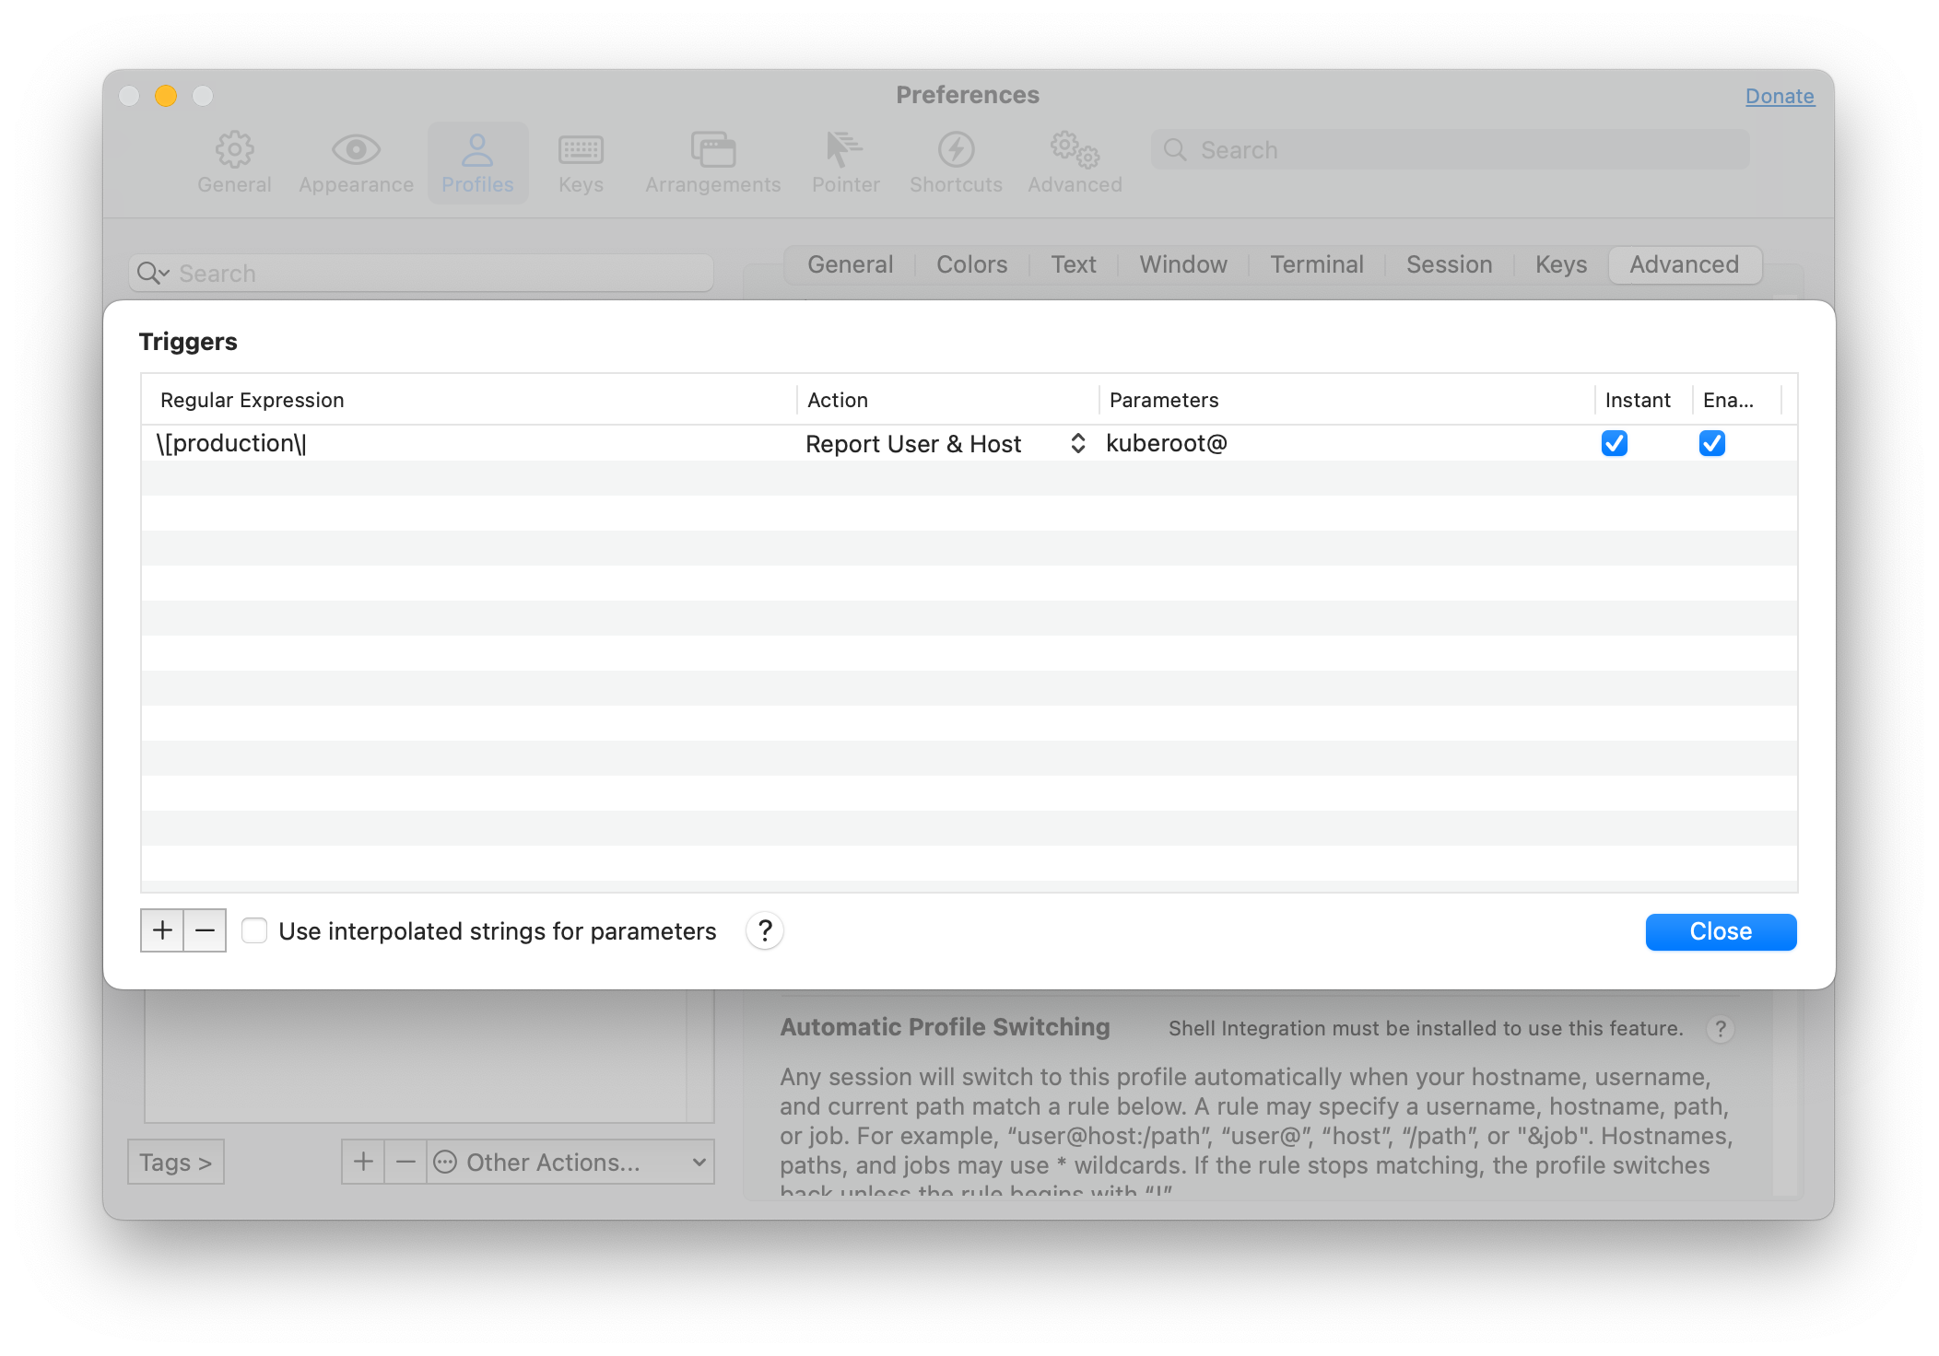This screenshot has width=1939, height=1356.
Task: Open the Pointer preferences icon
Action: (x=845, y=150)
